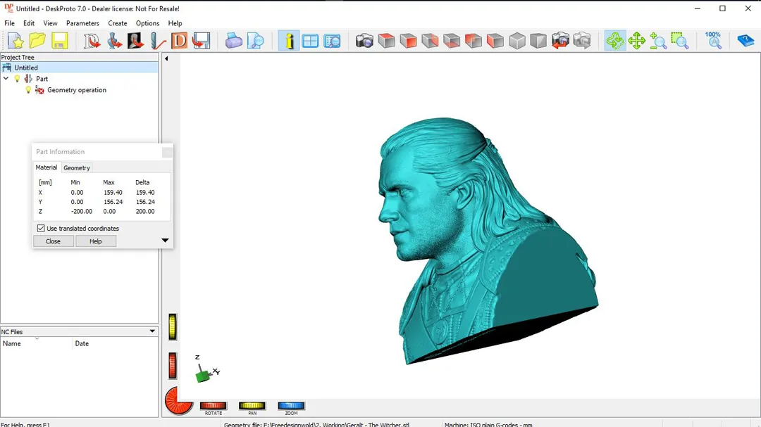
Task: Click the Print icon in the toolbar
Action: pos(233,41)
